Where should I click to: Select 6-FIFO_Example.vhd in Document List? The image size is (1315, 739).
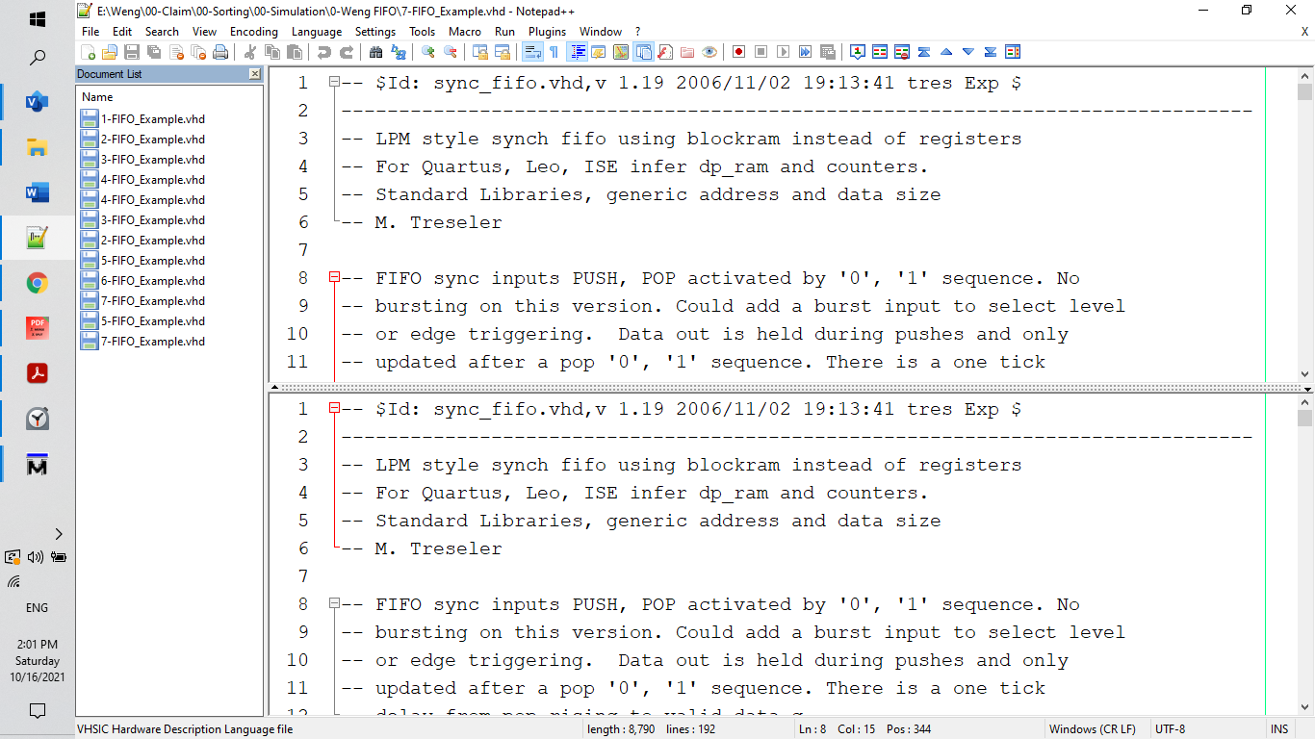click(x=152, y=281)
